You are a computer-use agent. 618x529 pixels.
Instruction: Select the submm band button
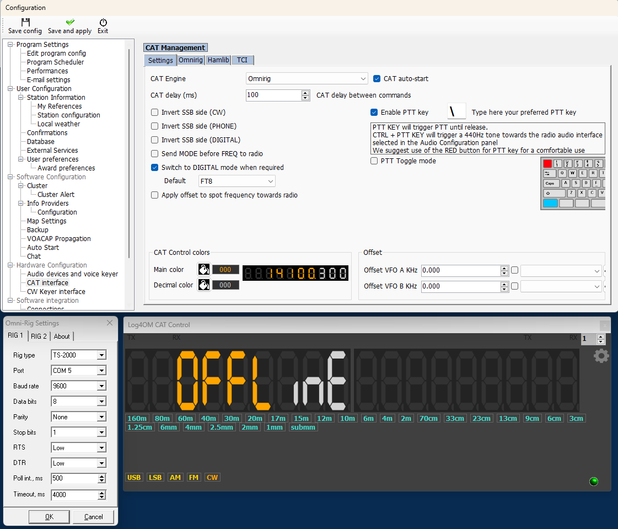(303, 427)
